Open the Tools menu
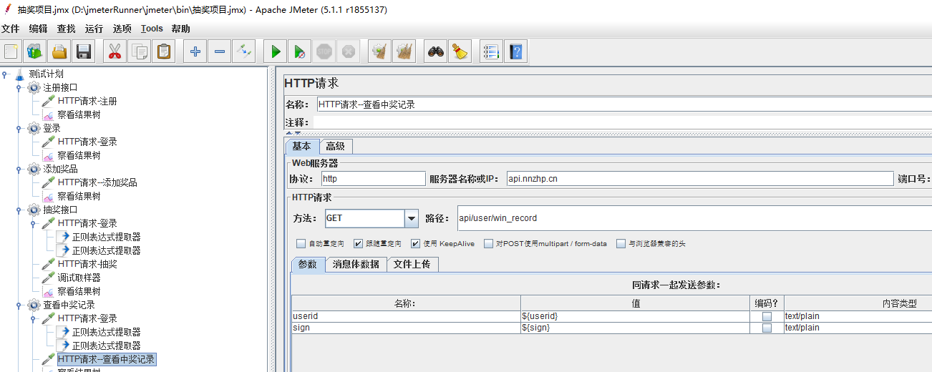 pyautogui.click(x=152, y=29)
